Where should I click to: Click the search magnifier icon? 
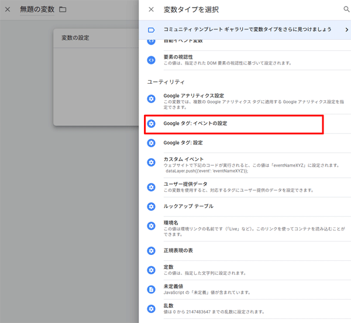click(x=346, y=9)
